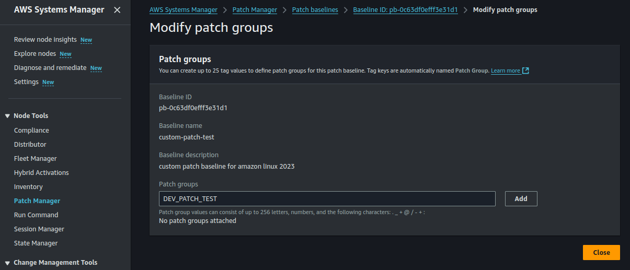Open Session Manager

click(39, 229)
